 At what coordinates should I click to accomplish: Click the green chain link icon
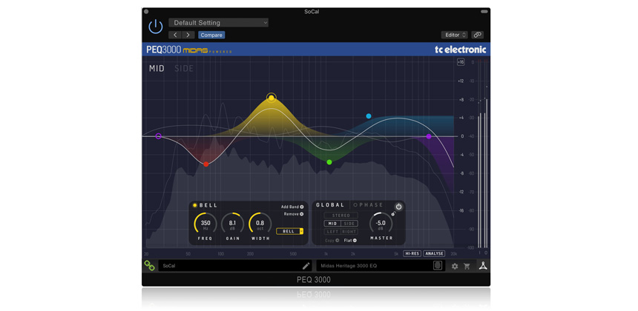tap(149, 266)
